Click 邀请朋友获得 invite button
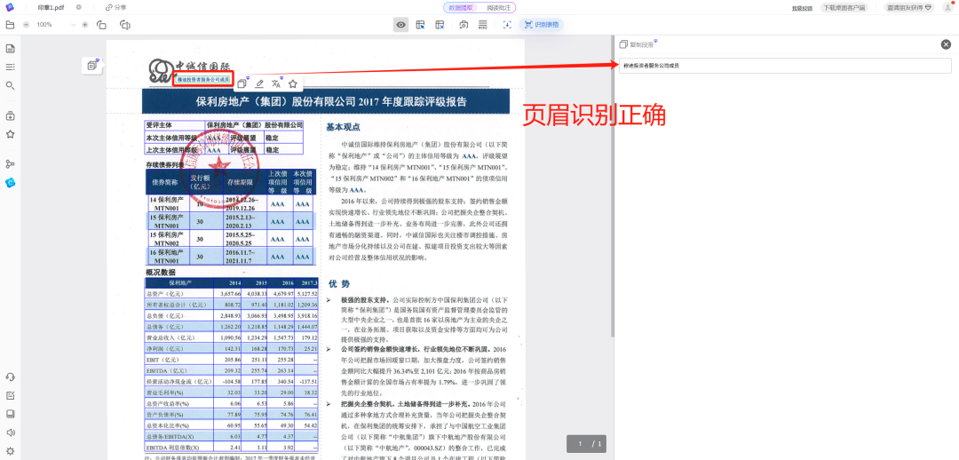Image resolution: width=959 pixels, height=460 pixels. pos(911,7)
